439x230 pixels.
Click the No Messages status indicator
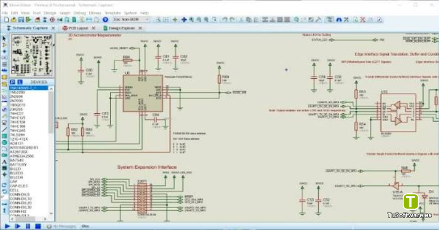pos(61,226)
